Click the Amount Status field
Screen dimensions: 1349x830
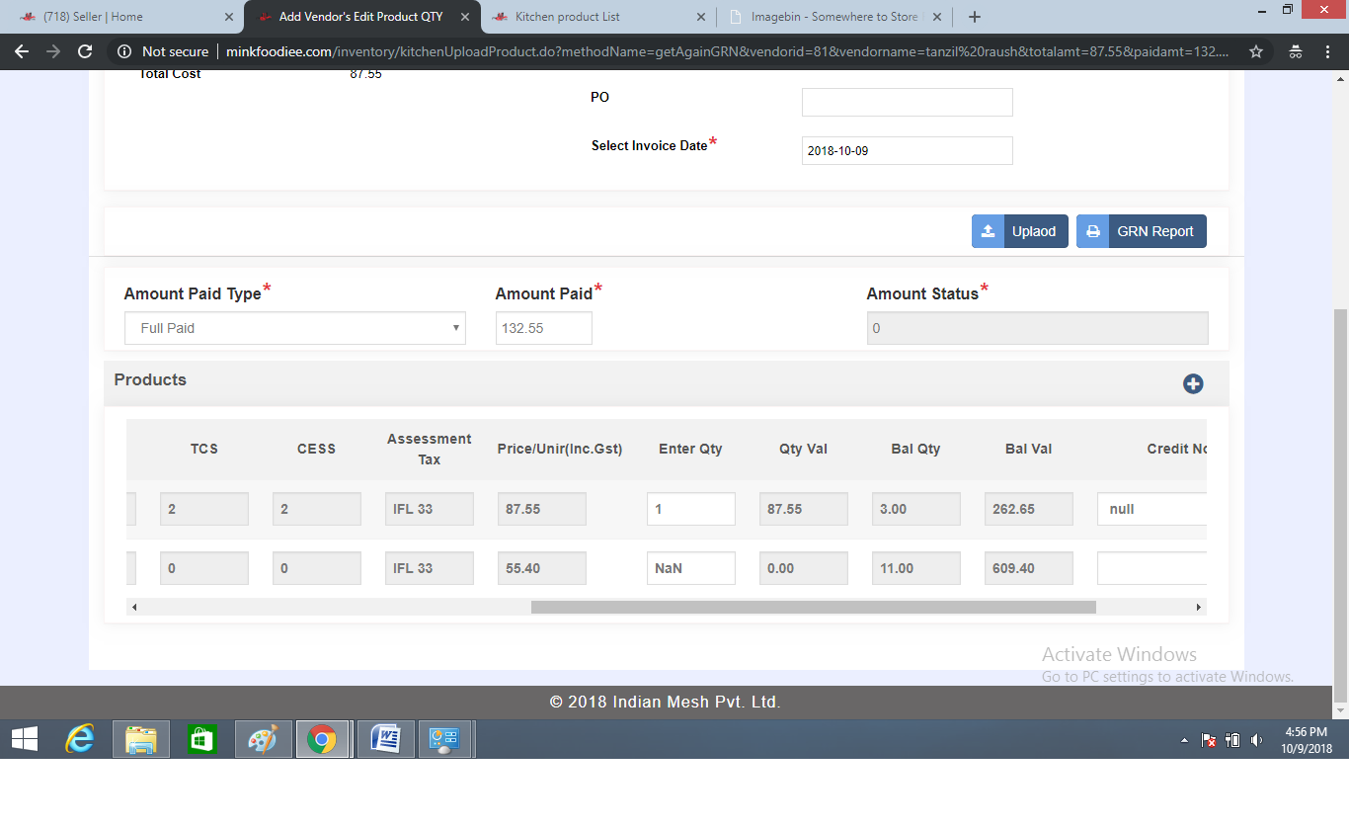click(1037, 328)
